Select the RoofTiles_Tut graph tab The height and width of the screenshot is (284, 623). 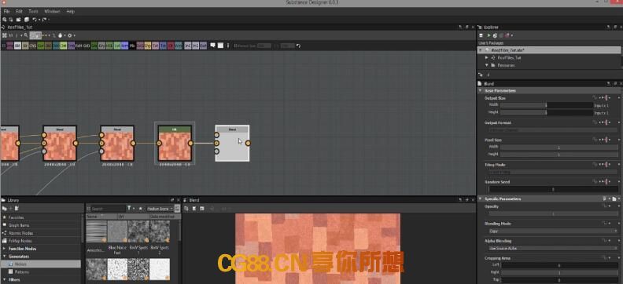pos(20,27)
